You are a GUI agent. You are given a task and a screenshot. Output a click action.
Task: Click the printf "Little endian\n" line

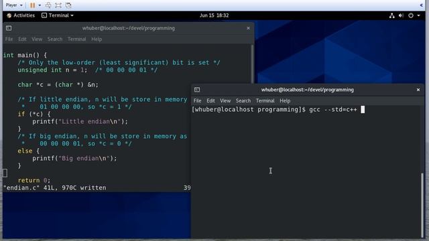coord(80,122)
